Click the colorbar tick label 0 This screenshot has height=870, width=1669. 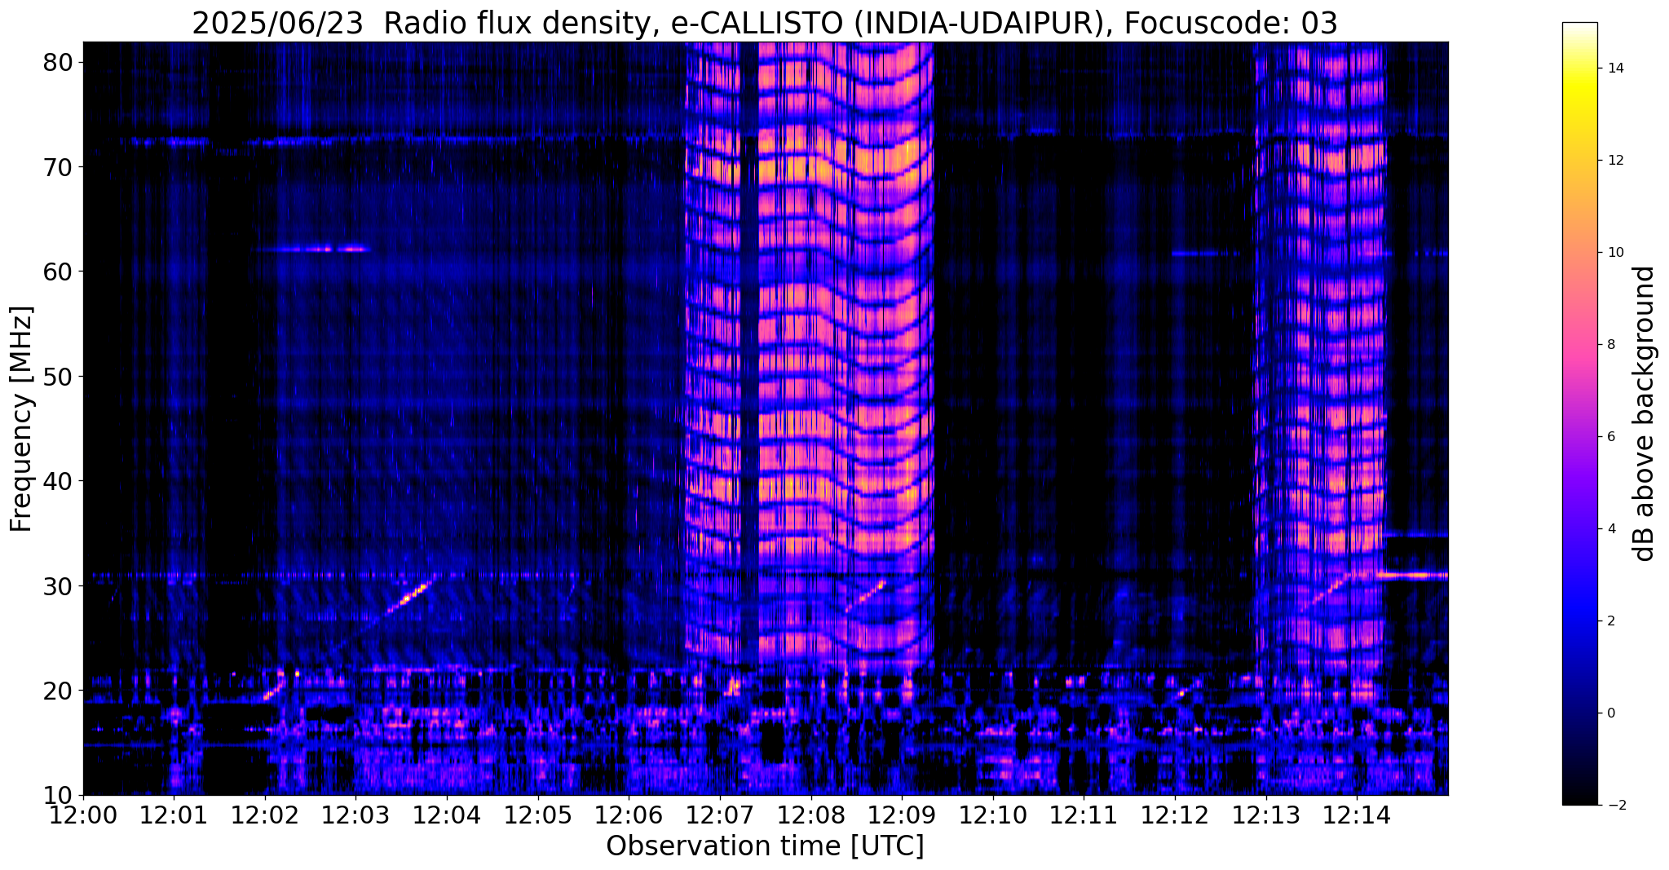(x=1610, y=713)
